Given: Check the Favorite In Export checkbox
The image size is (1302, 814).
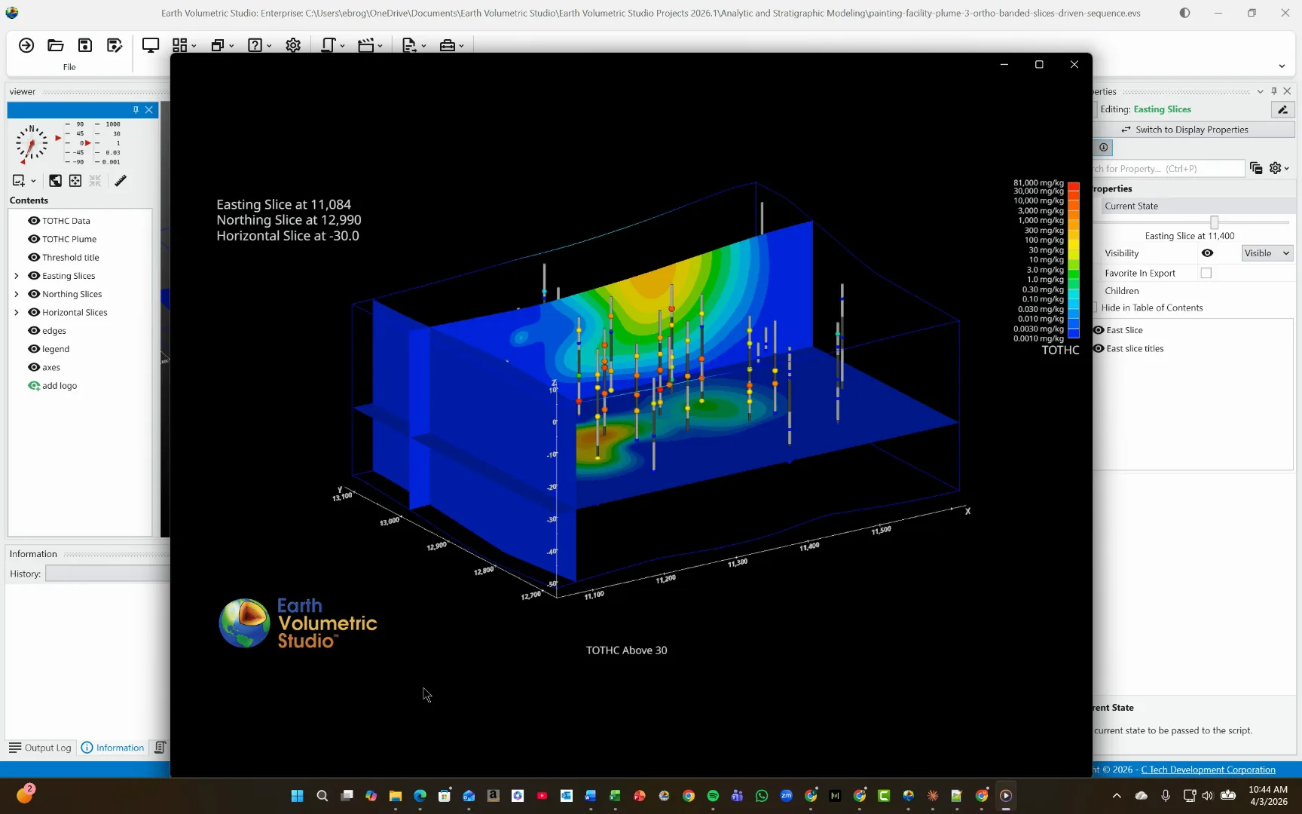Looking at the screenshot, I should click(x=1206, y=274).
